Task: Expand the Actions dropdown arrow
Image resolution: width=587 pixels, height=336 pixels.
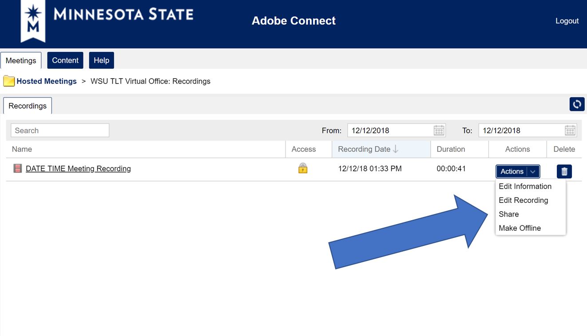Action: pyautogui.click(x=533, y=171)
